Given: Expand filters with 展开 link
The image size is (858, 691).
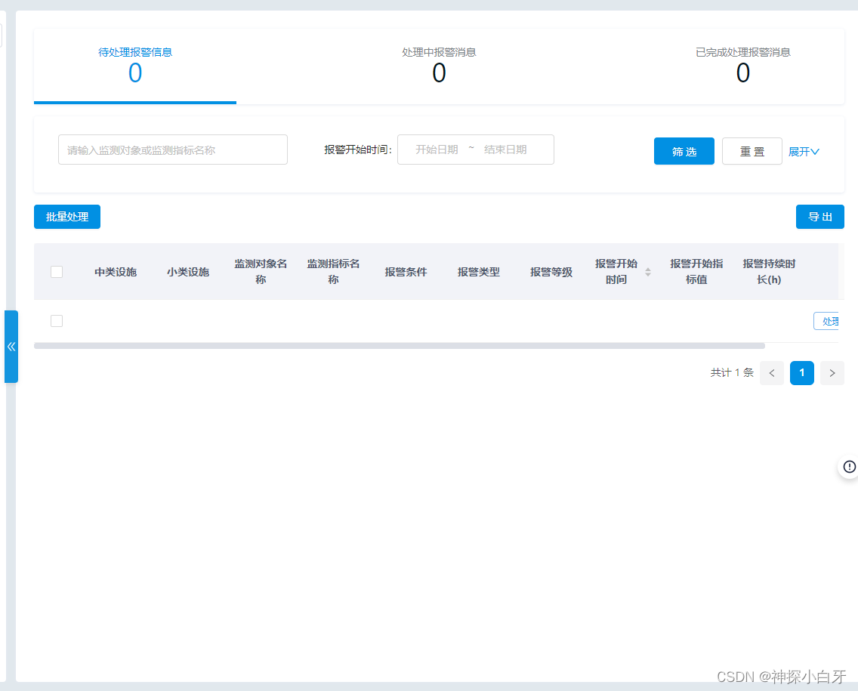Looking at the screenshot, I should click(804, 152).
